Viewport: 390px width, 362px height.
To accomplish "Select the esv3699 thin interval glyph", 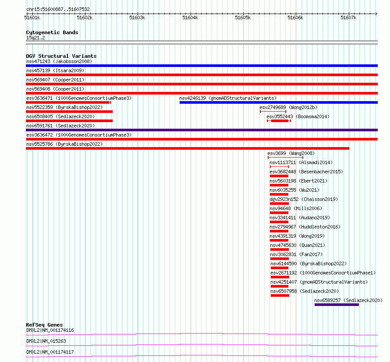I will [x=286, y=158].
